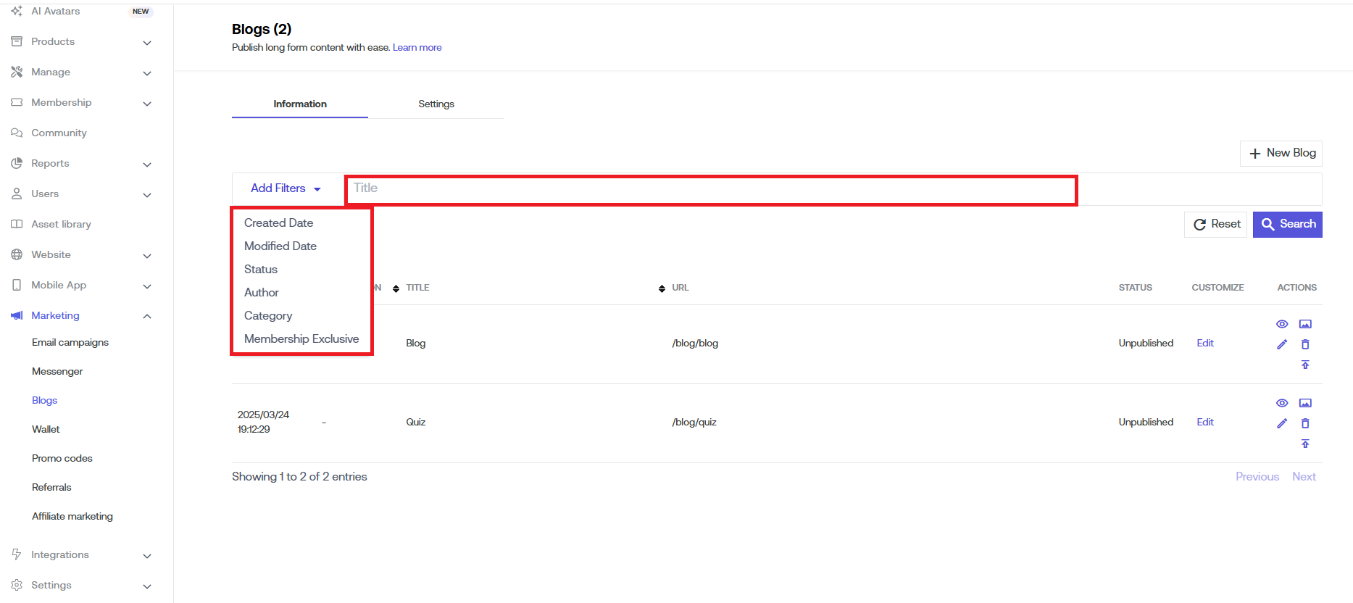Click the sort arrows beside the TITLE column
1353x603 pixels.
click(x=396, y=288)
